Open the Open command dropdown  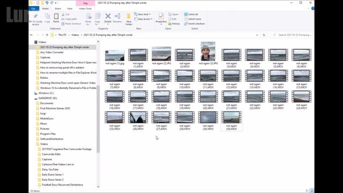coord(174,14)
